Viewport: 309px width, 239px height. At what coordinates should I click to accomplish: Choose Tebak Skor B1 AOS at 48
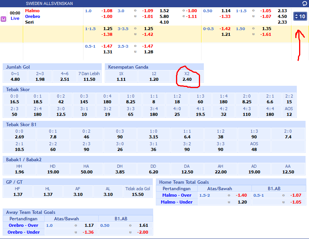coord(254,149)
